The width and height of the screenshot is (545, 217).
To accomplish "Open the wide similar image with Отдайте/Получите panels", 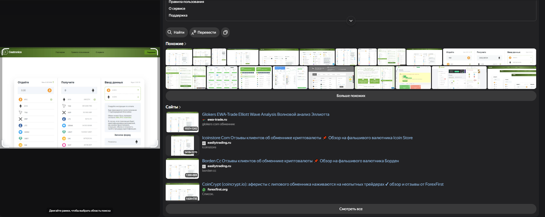I will pyautogui.click(x=490, y=57).
